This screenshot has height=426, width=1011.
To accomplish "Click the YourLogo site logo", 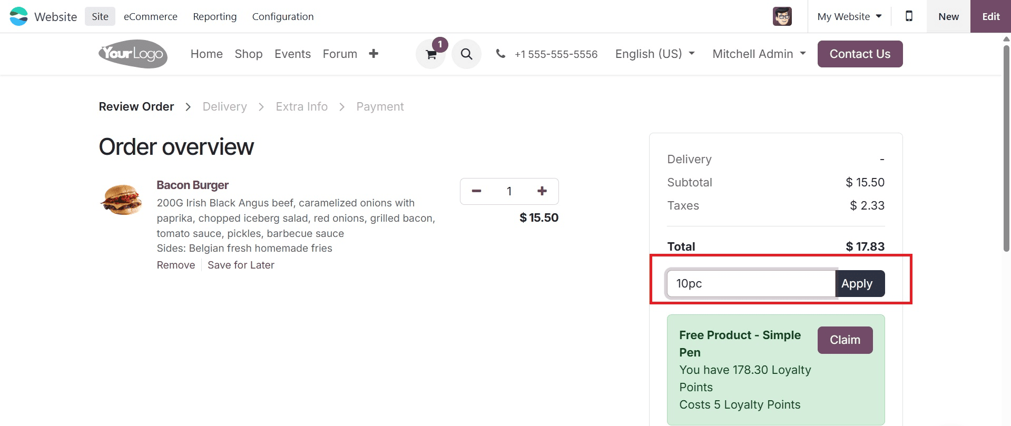I will click(132, 53).
